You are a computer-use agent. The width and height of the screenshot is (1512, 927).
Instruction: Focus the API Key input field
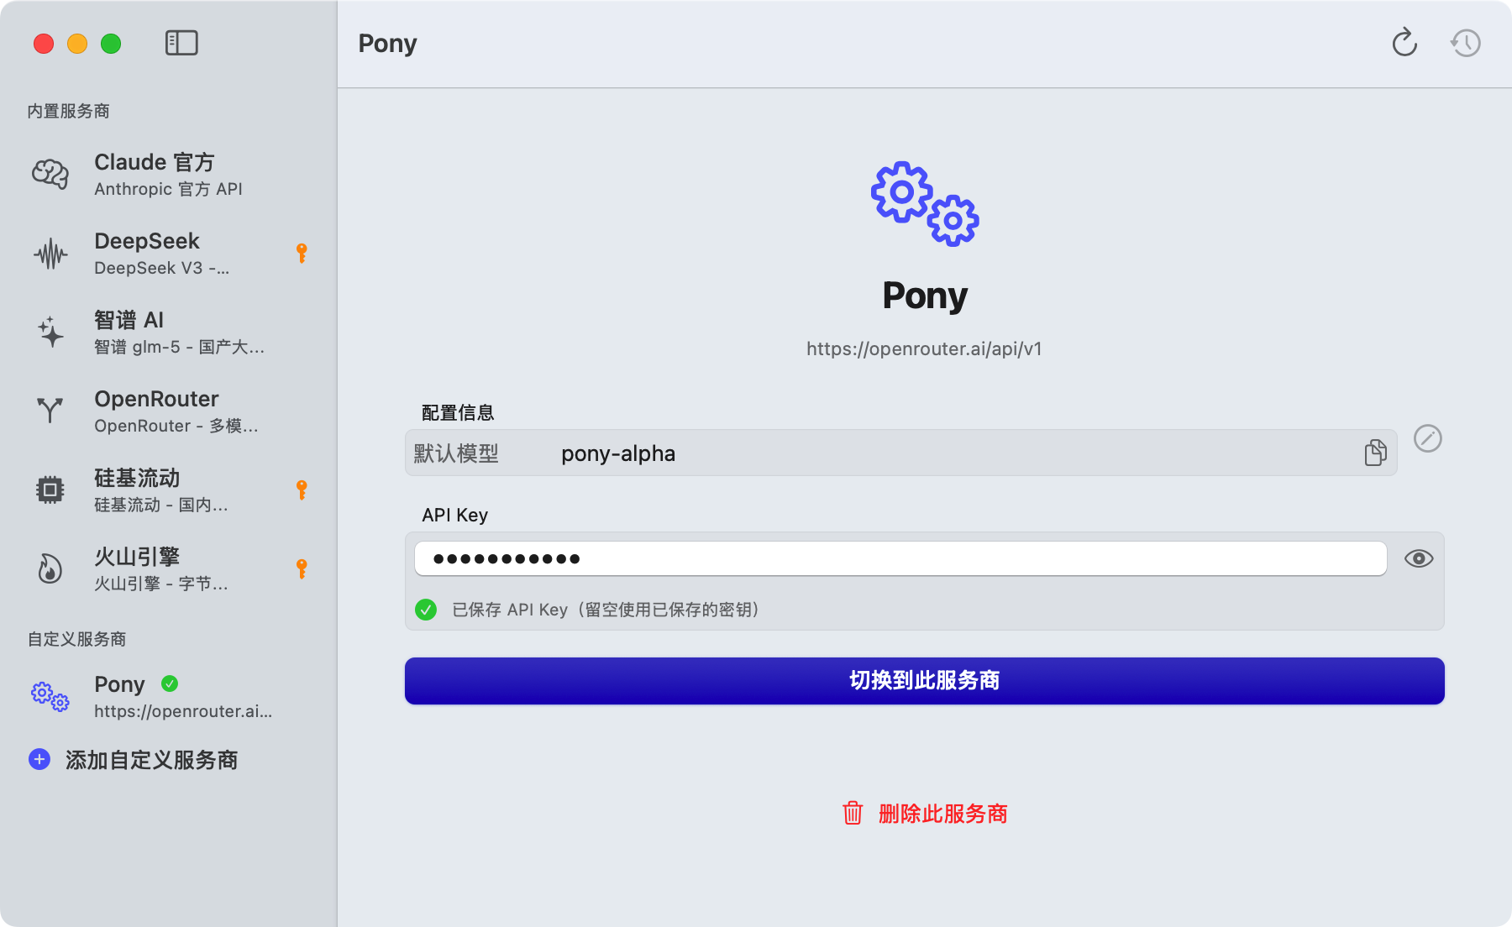pos(900,558)
